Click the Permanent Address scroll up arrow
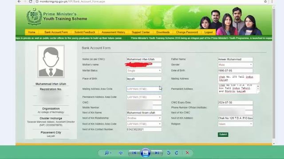The height and width of the screenshot is (159, 284). [258, 86]
